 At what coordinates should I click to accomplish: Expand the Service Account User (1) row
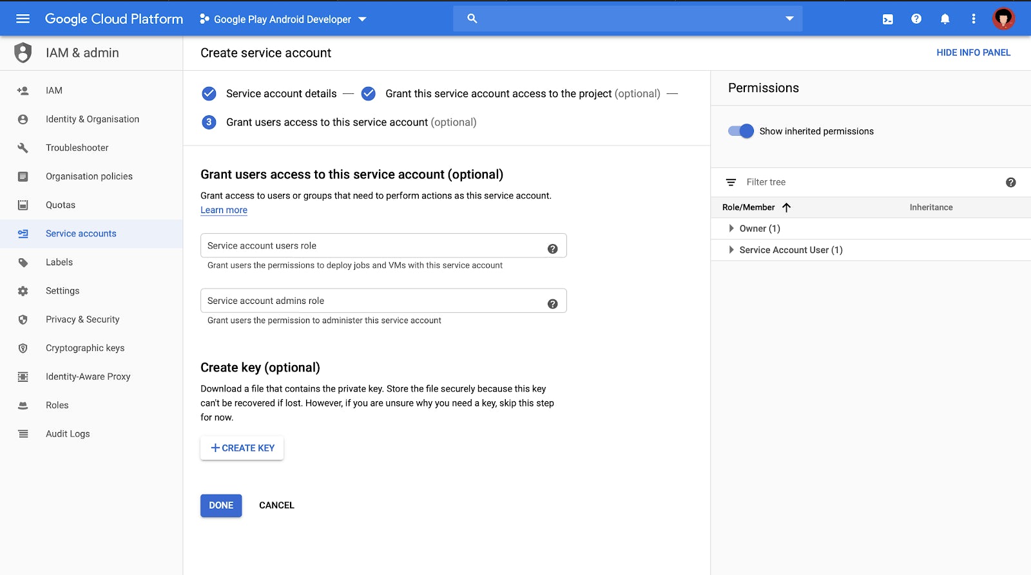tap(731, 250)
